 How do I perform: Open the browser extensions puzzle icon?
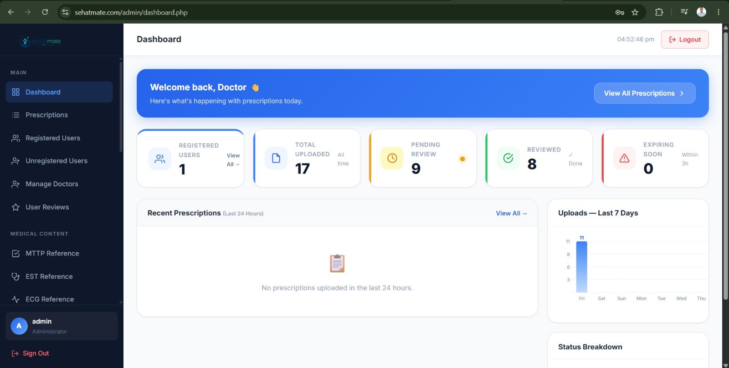[659, 12]
